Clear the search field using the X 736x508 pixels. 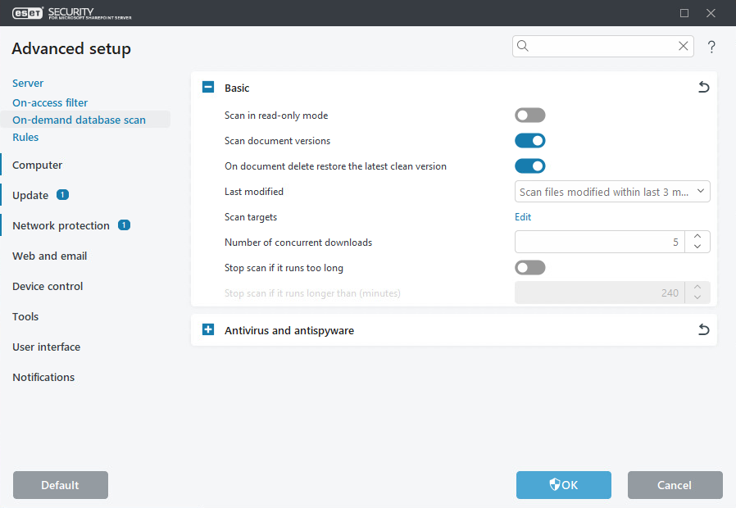tap(683, 46)
